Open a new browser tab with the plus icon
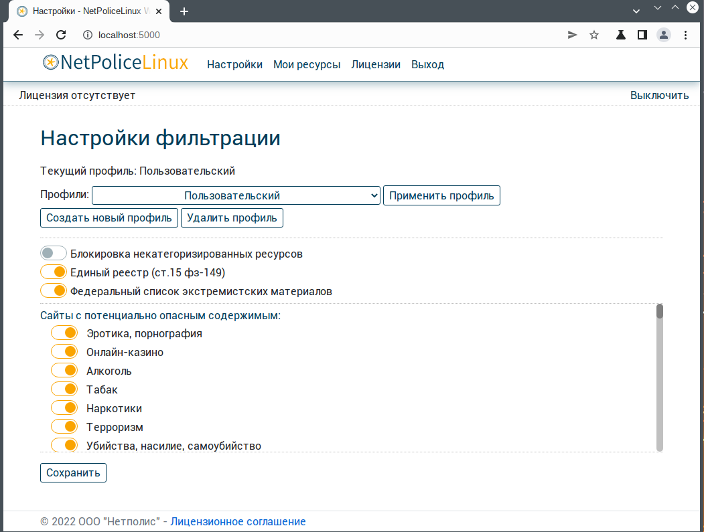The width and height of the screenshot is (704, 532). coord(184,11)
